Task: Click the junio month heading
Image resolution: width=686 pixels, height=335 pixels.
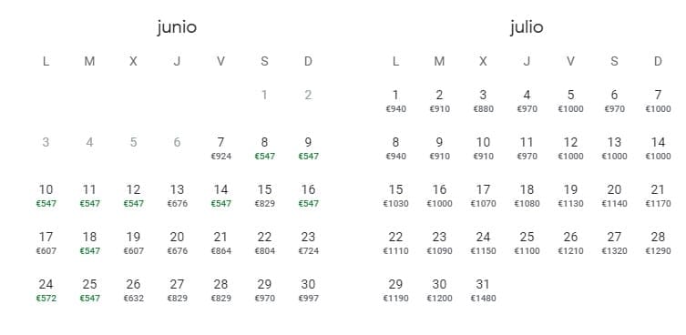Action: click(x=177, y=27)
